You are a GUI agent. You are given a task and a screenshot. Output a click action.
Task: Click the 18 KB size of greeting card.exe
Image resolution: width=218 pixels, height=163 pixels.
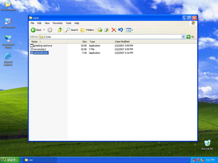pos(84,46)
